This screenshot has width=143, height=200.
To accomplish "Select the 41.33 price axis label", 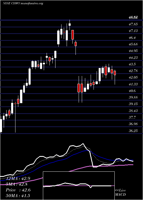I will pos(133,84).
